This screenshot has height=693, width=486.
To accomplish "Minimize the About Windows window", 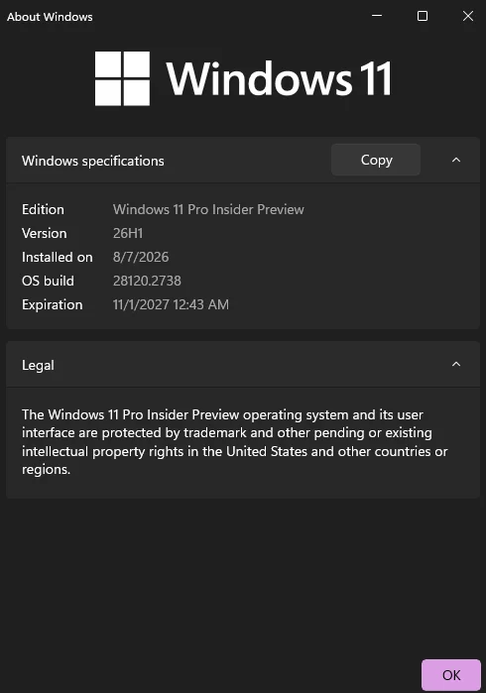I will pos(377,16).
